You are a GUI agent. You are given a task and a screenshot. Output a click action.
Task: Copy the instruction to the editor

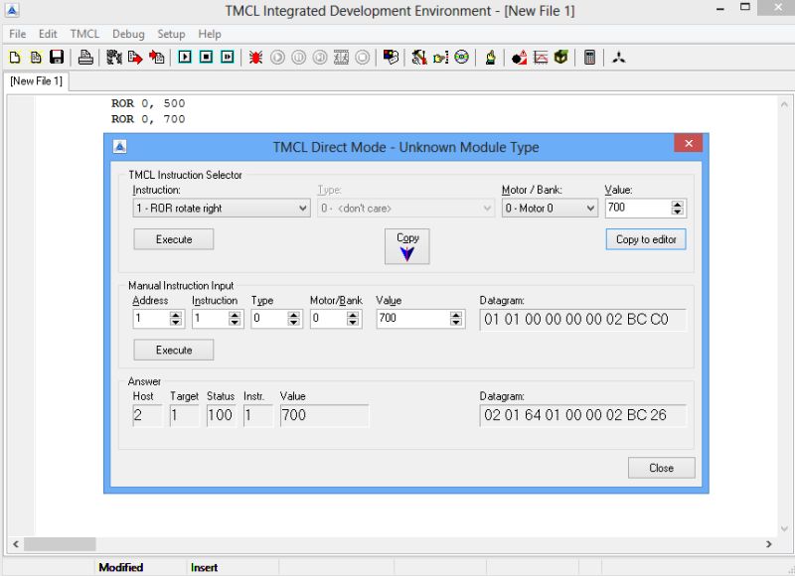(x=645, y=238)
